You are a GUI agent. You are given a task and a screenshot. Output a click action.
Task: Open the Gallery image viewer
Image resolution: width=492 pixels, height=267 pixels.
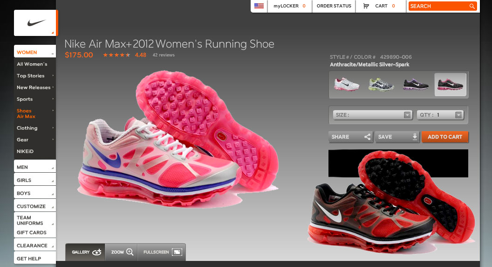click(x=86, y=252)
